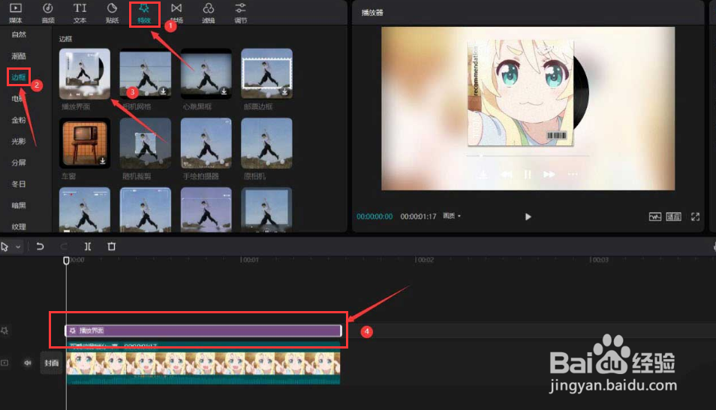716x410 pixels.
Task: Open the 媒体 media tab
Action: (x=16, y=13)
